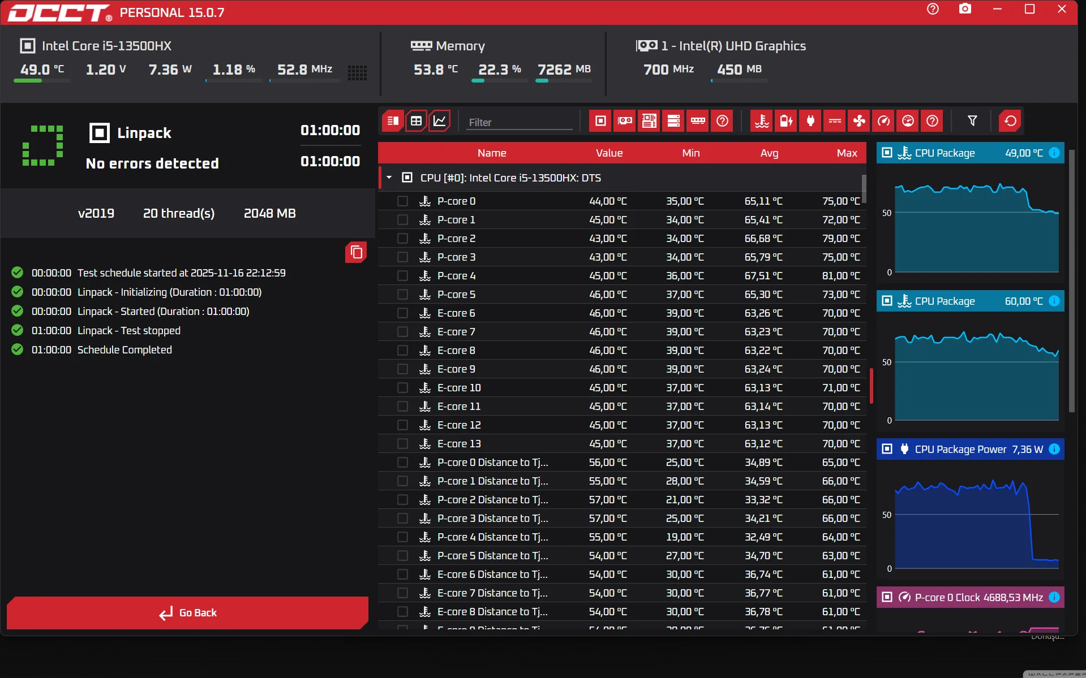
Task: Click the 'Schedule Completed' log entry
Action: 125,349
